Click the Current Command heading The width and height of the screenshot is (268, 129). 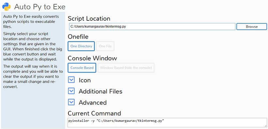point(94,113)
